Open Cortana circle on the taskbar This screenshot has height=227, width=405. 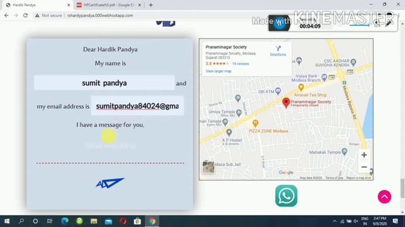(35, 221)
